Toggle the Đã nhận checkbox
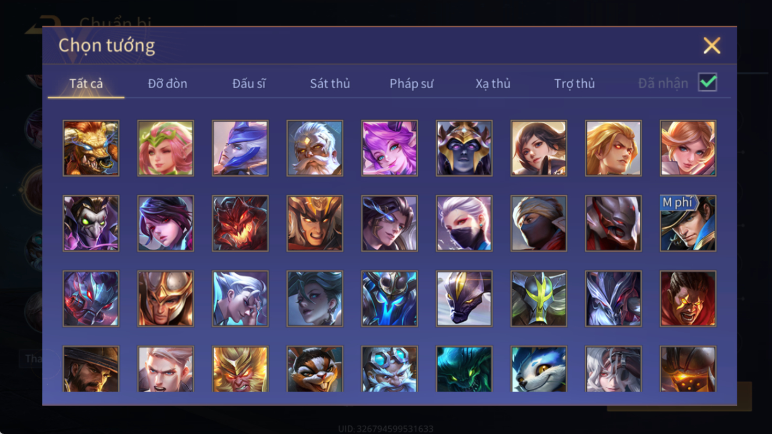 707,82
